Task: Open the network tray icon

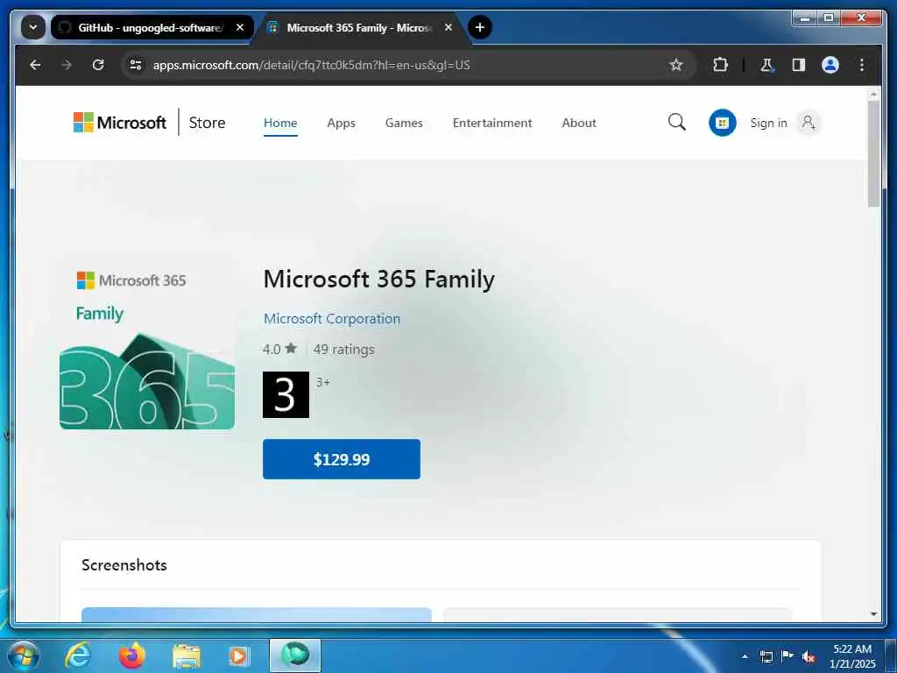Action: 766,656
